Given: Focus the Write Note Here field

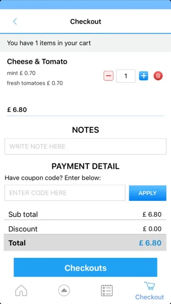Looking at the screenshot, I should (85, 146).
